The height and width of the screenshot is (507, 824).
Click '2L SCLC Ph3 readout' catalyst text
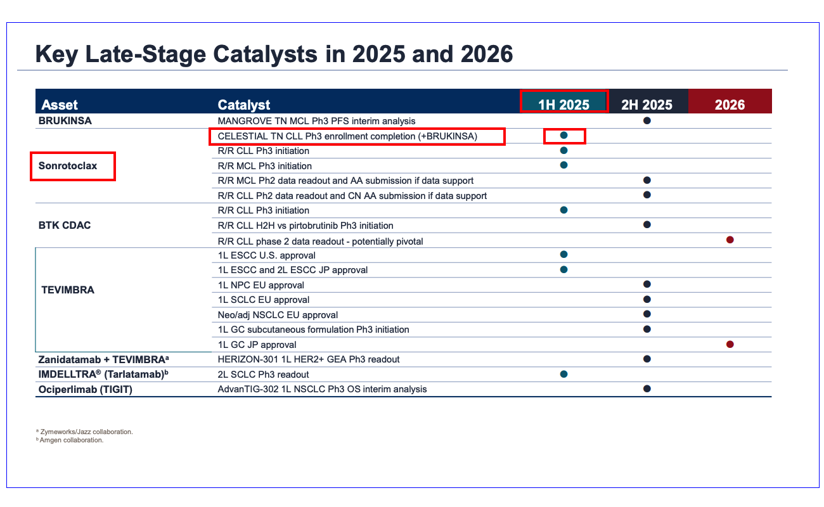(264, 375)
